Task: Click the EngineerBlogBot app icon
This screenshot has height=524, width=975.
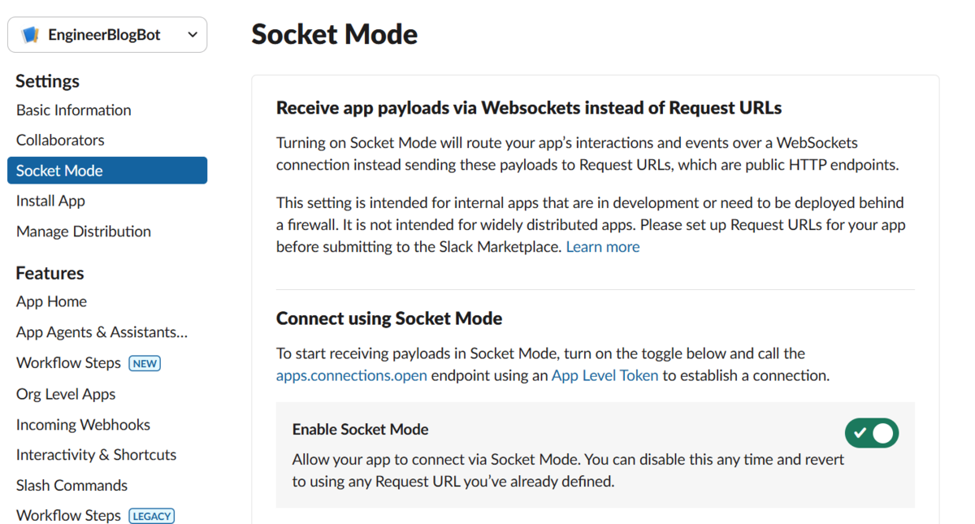Action: (x=31, y=35)
